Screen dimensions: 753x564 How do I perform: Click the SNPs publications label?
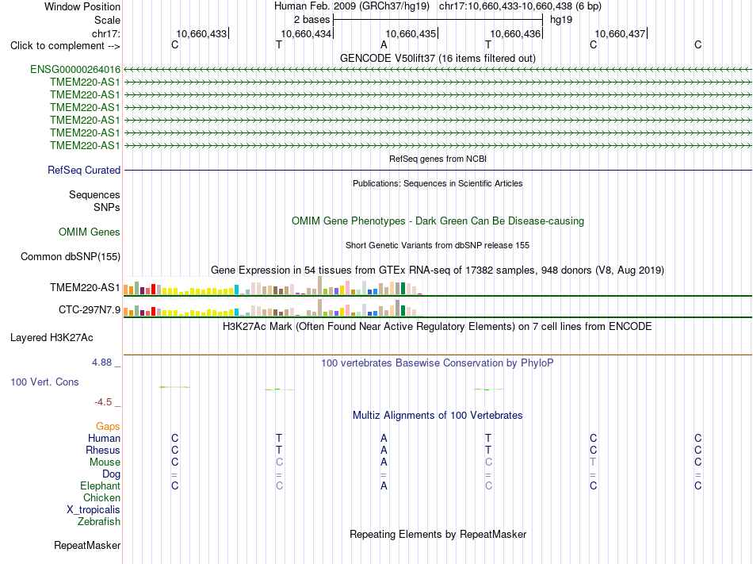coord(107,207)
